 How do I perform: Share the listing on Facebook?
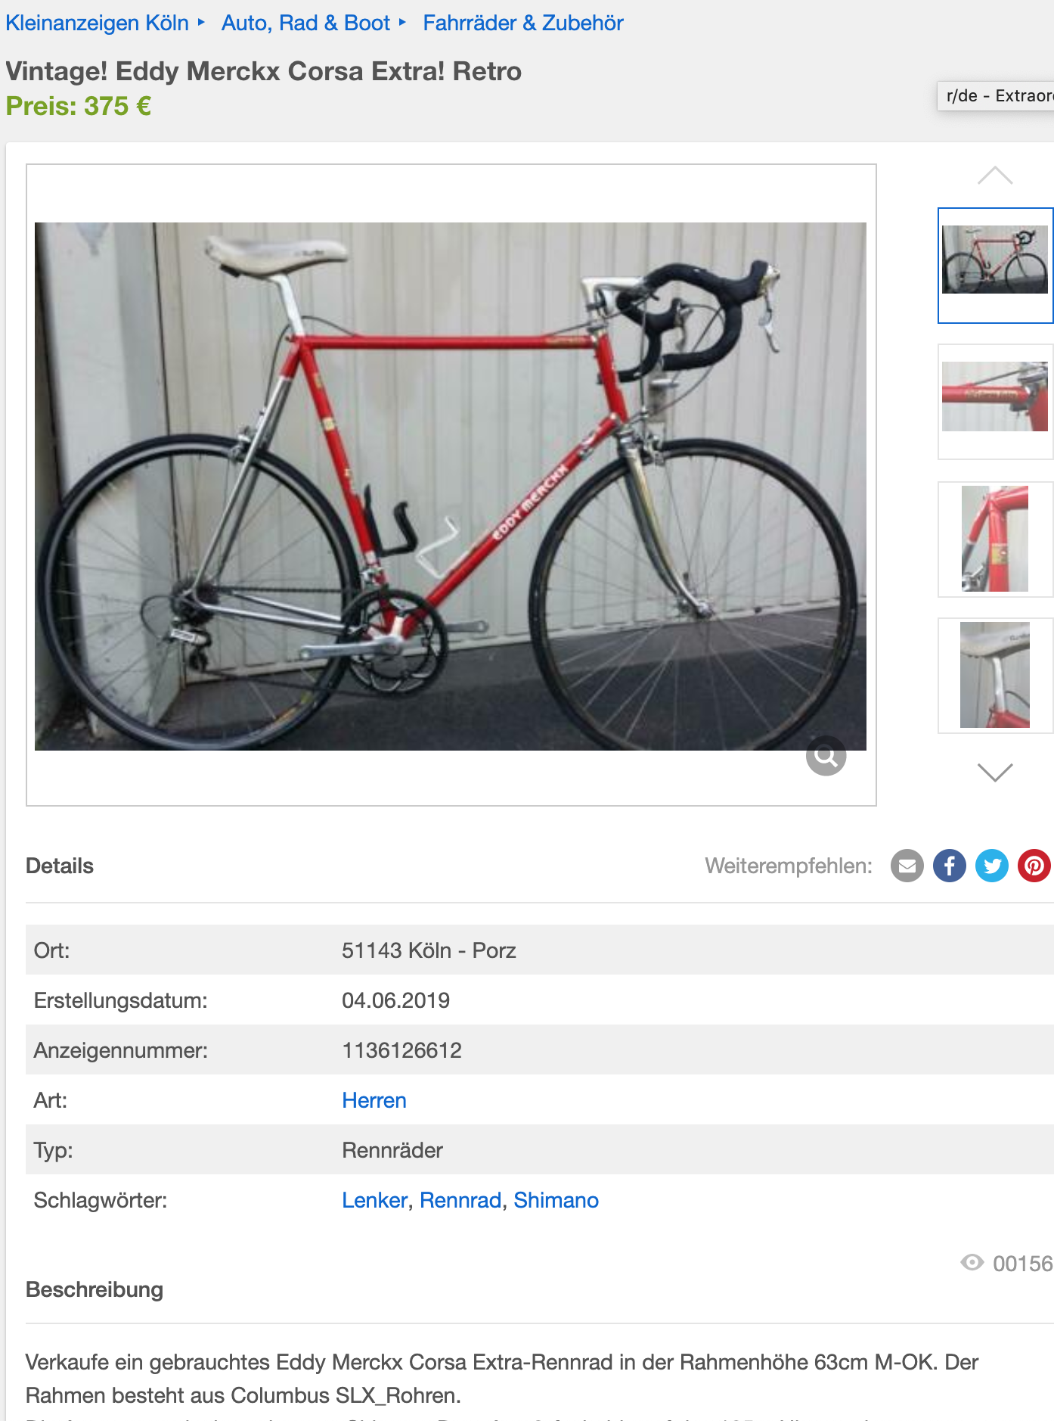tap(950, 866)
